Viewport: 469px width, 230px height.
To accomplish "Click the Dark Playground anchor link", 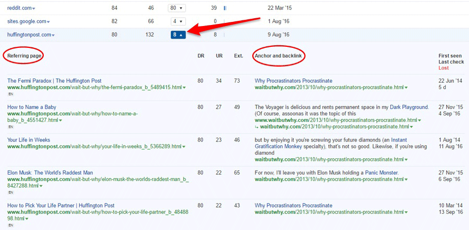I will [409, 107].
